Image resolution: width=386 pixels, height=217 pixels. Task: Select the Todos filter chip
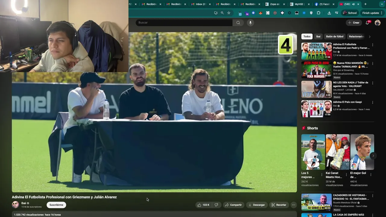click(x=307, y=36)
